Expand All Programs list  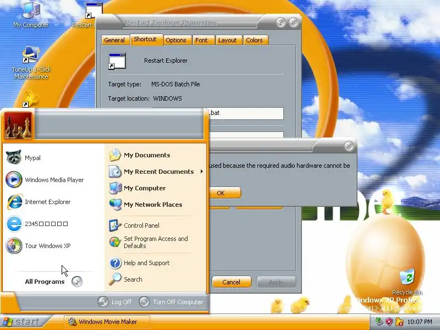point(53,282)
